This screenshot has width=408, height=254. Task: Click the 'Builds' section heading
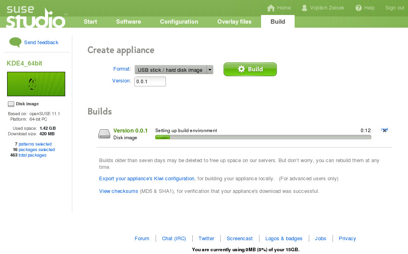100,111
